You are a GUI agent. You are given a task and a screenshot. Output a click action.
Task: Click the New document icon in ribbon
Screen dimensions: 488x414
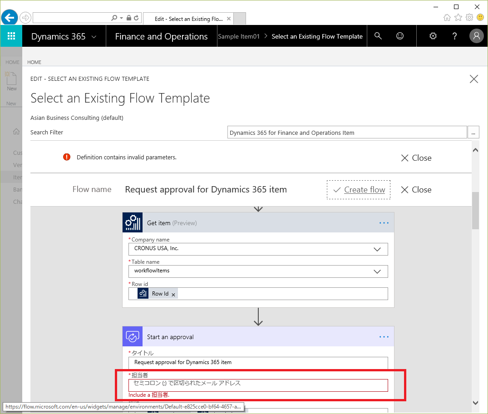click(x=11, y=78)
